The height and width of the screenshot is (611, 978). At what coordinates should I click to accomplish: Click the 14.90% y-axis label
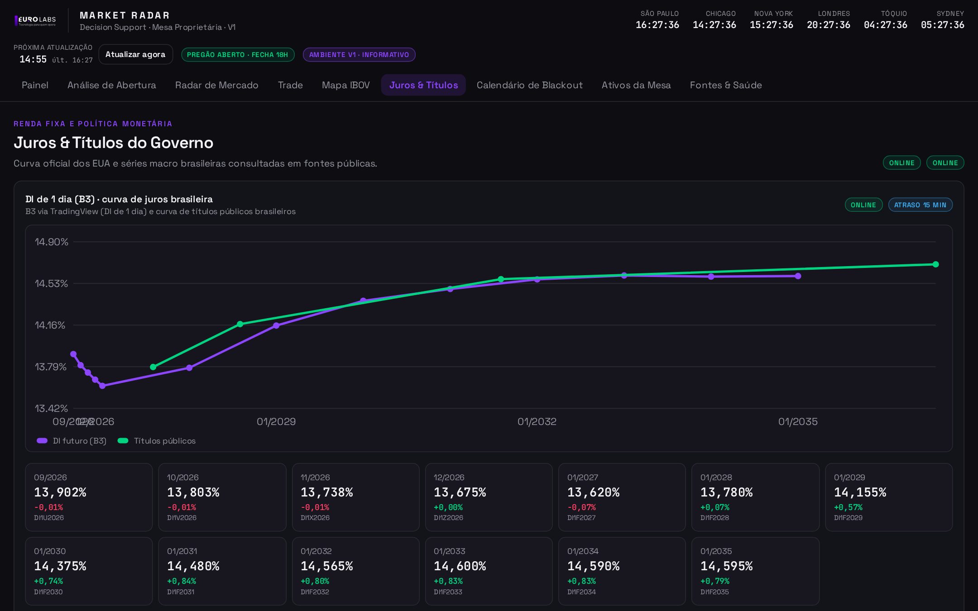click(52, 242)
